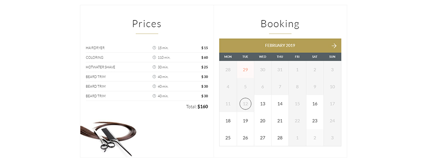The height and width of the screenshot is (164, 427).
Task: Select the 28 in last calendar row
Action: (x=280, y=138)
